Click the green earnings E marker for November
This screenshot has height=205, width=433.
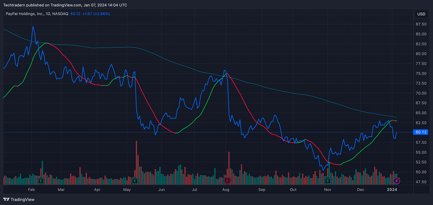pos(327,181)
